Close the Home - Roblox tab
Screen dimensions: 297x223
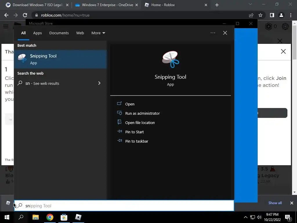pos(206,5)
